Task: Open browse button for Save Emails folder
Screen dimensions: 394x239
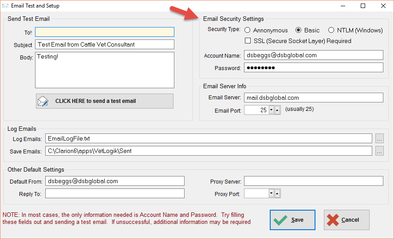Action: point(379,151)
